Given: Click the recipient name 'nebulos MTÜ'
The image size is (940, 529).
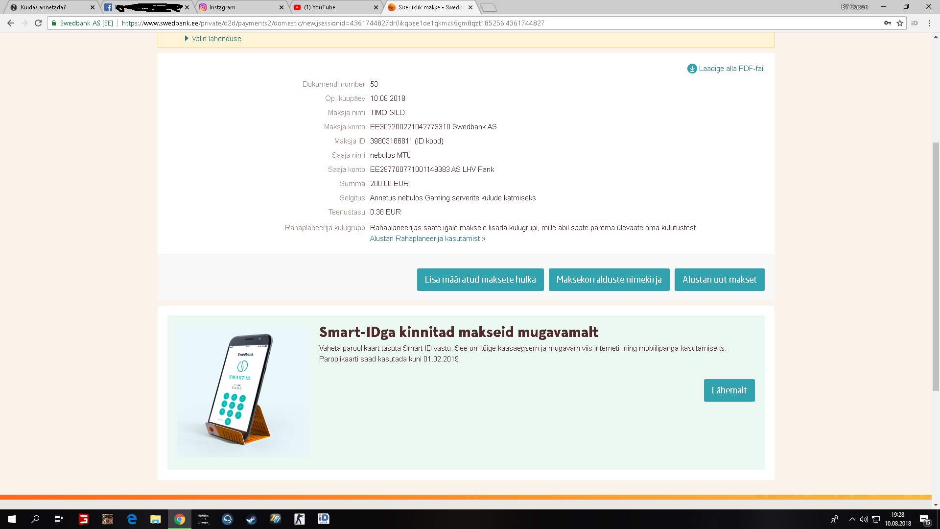Looking at the screenshot, I should (391, 155).
